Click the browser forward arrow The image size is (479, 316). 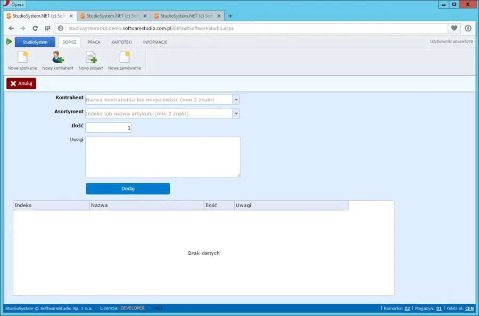(x=23, y=28)
